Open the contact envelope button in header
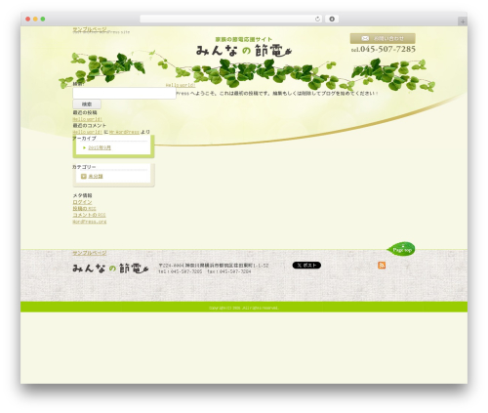488x413 pixels. click(x=383, y=38)
